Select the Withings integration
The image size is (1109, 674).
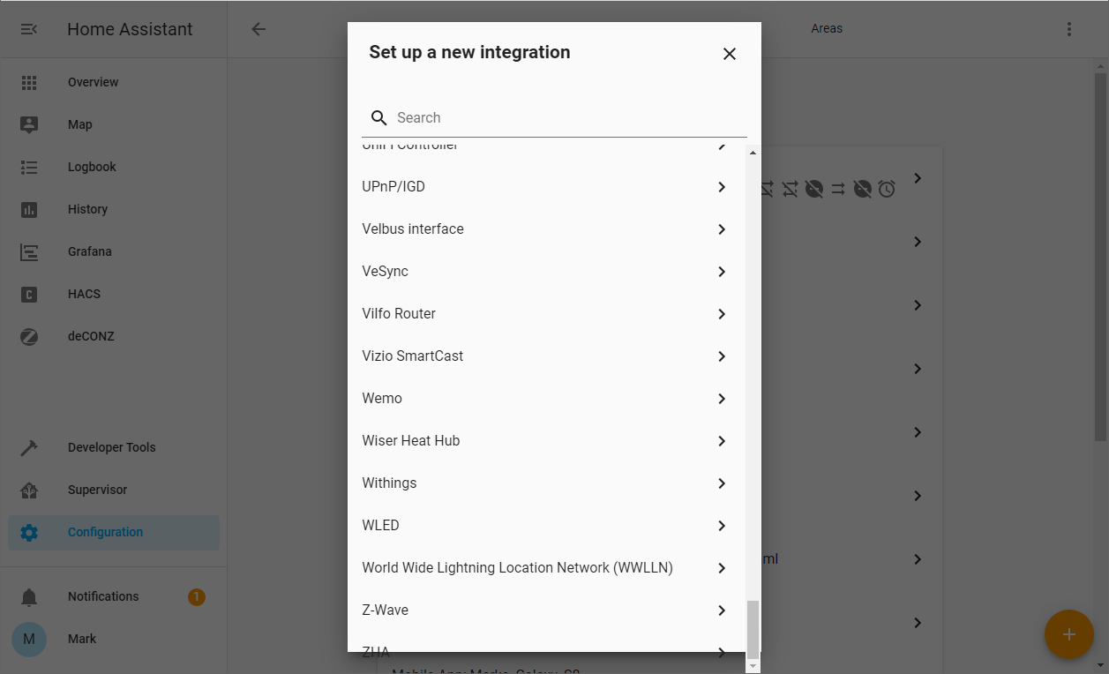(x=545, y=483)
